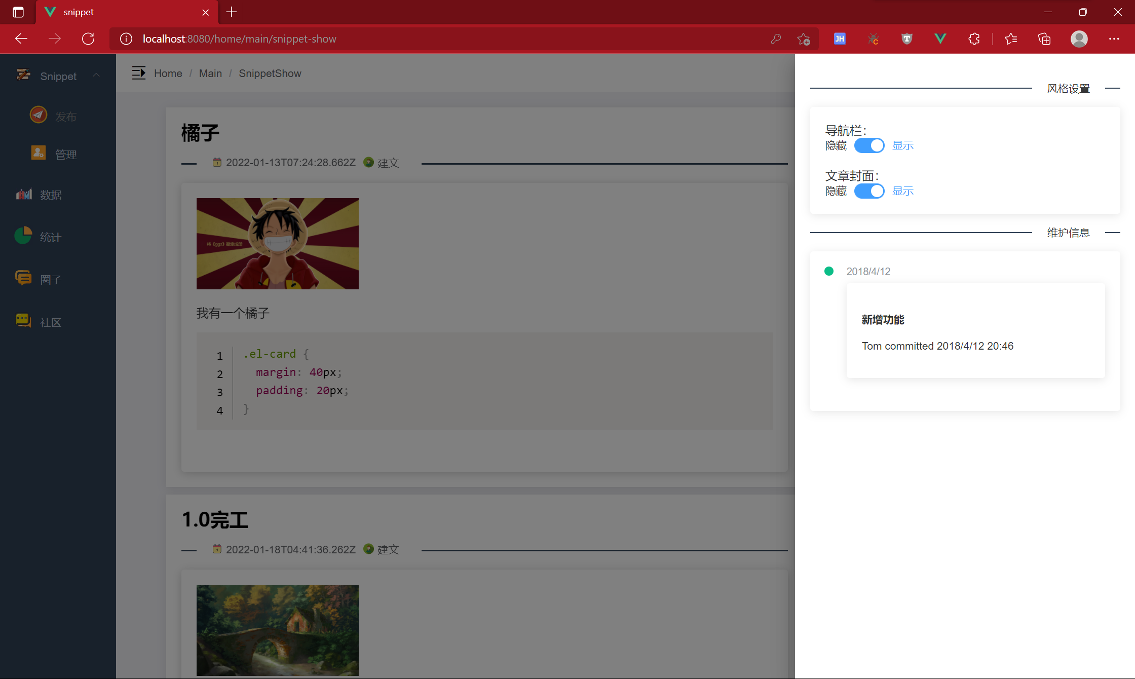This screenshot has width=1135, height=679.
Task: Click 显示 label beside 文章封面 switch
Action: coord(903,191)
